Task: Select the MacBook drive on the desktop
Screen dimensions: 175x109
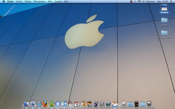Action: coord(164,8)
